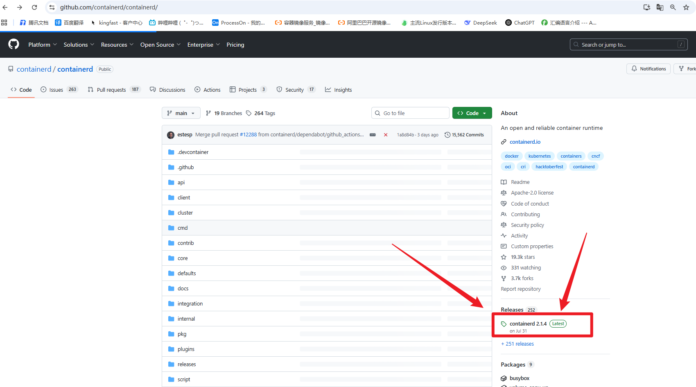Screen dimensions: 696x387
Task: Click the translate page icon in address bar
Action: coord(660,7)
